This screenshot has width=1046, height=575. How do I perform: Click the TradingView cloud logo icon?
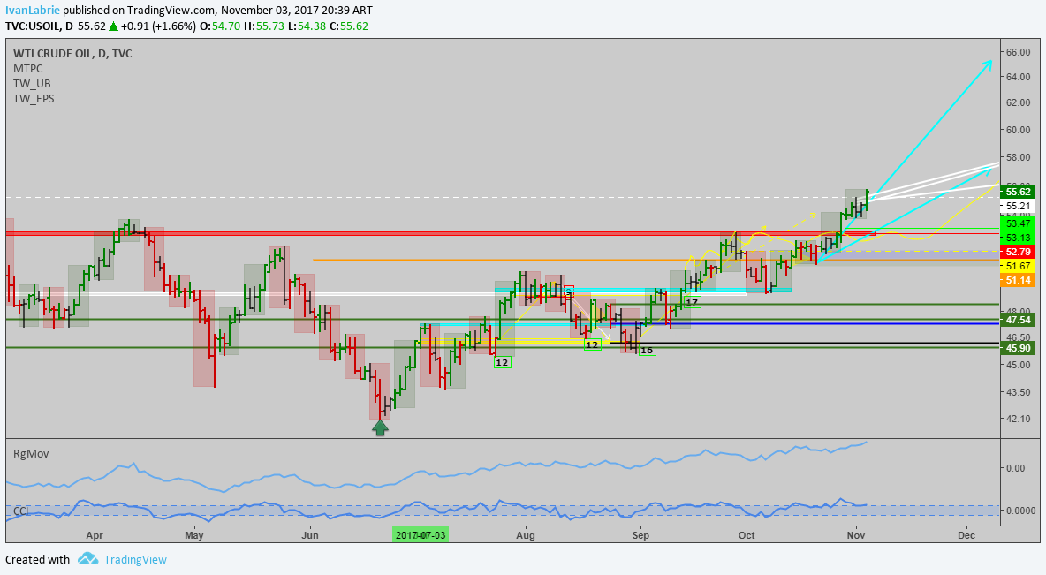pyautogui.click(x=87, y=559)
